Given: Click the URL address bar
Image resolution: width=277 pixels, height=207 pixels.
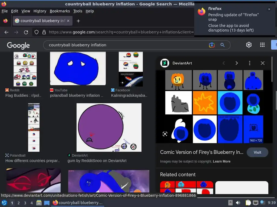Looking at the screenshot, I should pyautogui.click(x=121, y=32).
